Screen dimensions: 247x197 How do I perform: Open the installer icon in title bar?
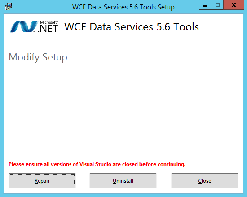[8, 7]
